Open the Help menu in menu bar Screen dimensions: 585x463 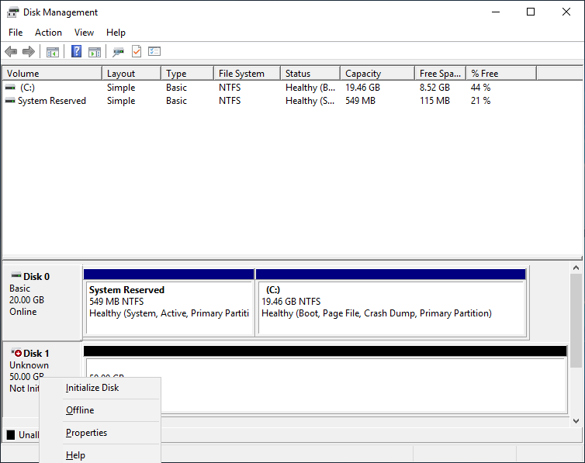(x=116, y=33)
